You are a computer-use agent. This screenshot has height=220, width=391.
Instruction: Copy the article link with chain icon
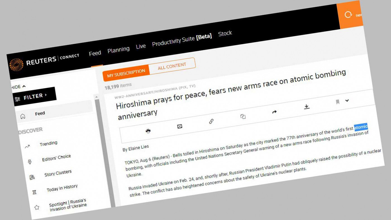coord(211,121)
